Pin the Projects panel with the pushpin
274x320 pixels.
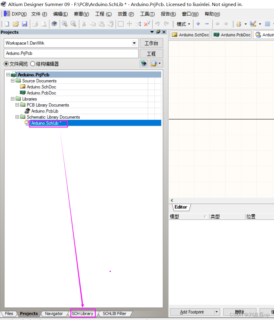[x=158, y=32]
